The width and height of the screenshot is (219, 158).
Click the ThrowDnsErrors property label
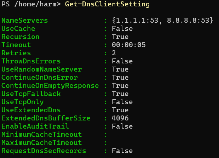pos(31,61)
